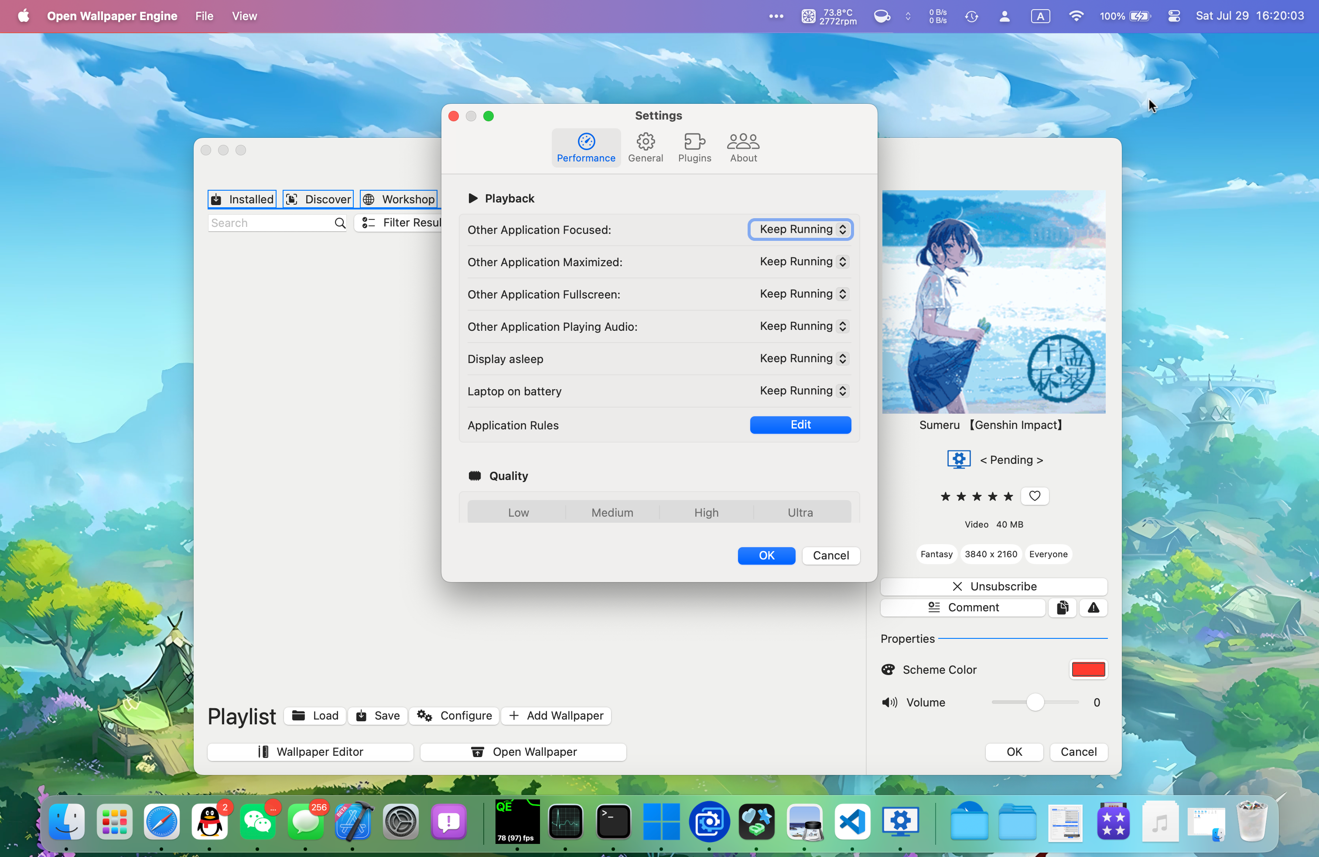Switch to the Workshop tab
Viewport: 1319px width, 857px height.
(x=399, y=199)
